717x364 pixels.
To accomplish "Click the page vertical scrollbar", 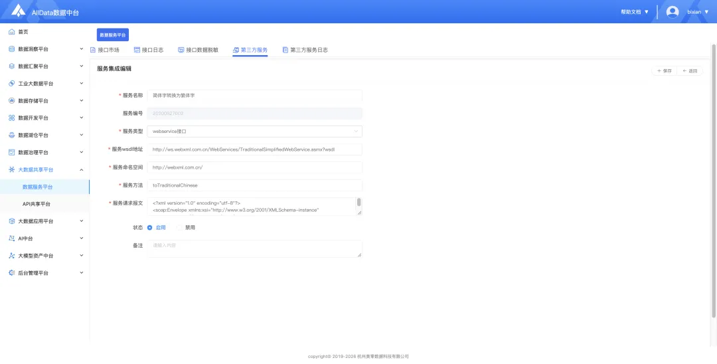I will pos(714,181).
